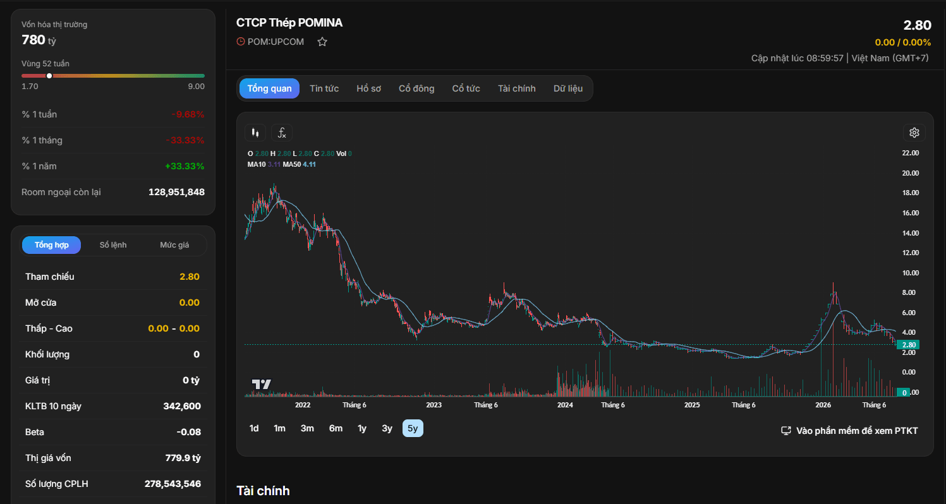Add POM to favorites star icon

pos(322,42)
